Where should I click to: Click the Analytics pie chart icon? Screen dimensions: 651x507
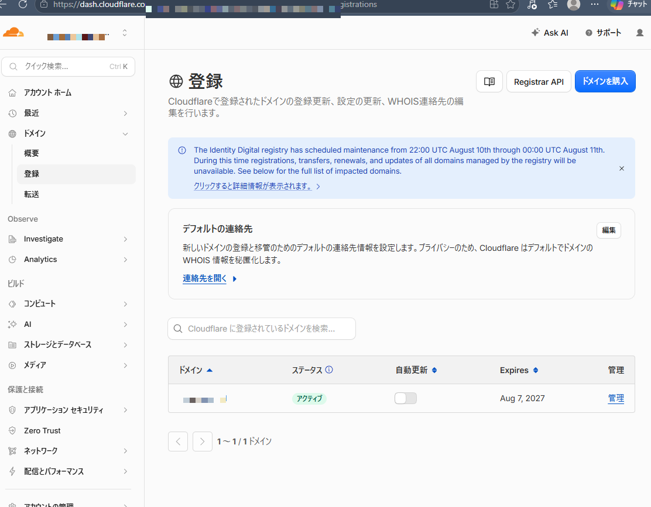(12, 260)
